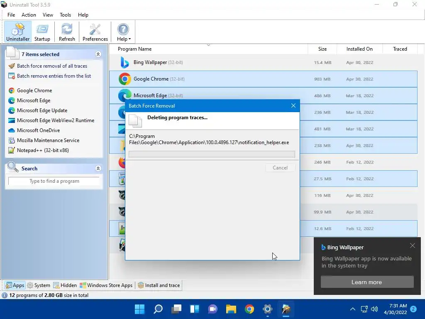Click the Traced column header
This screenshot has height=319, width=425.
point(400,49)
